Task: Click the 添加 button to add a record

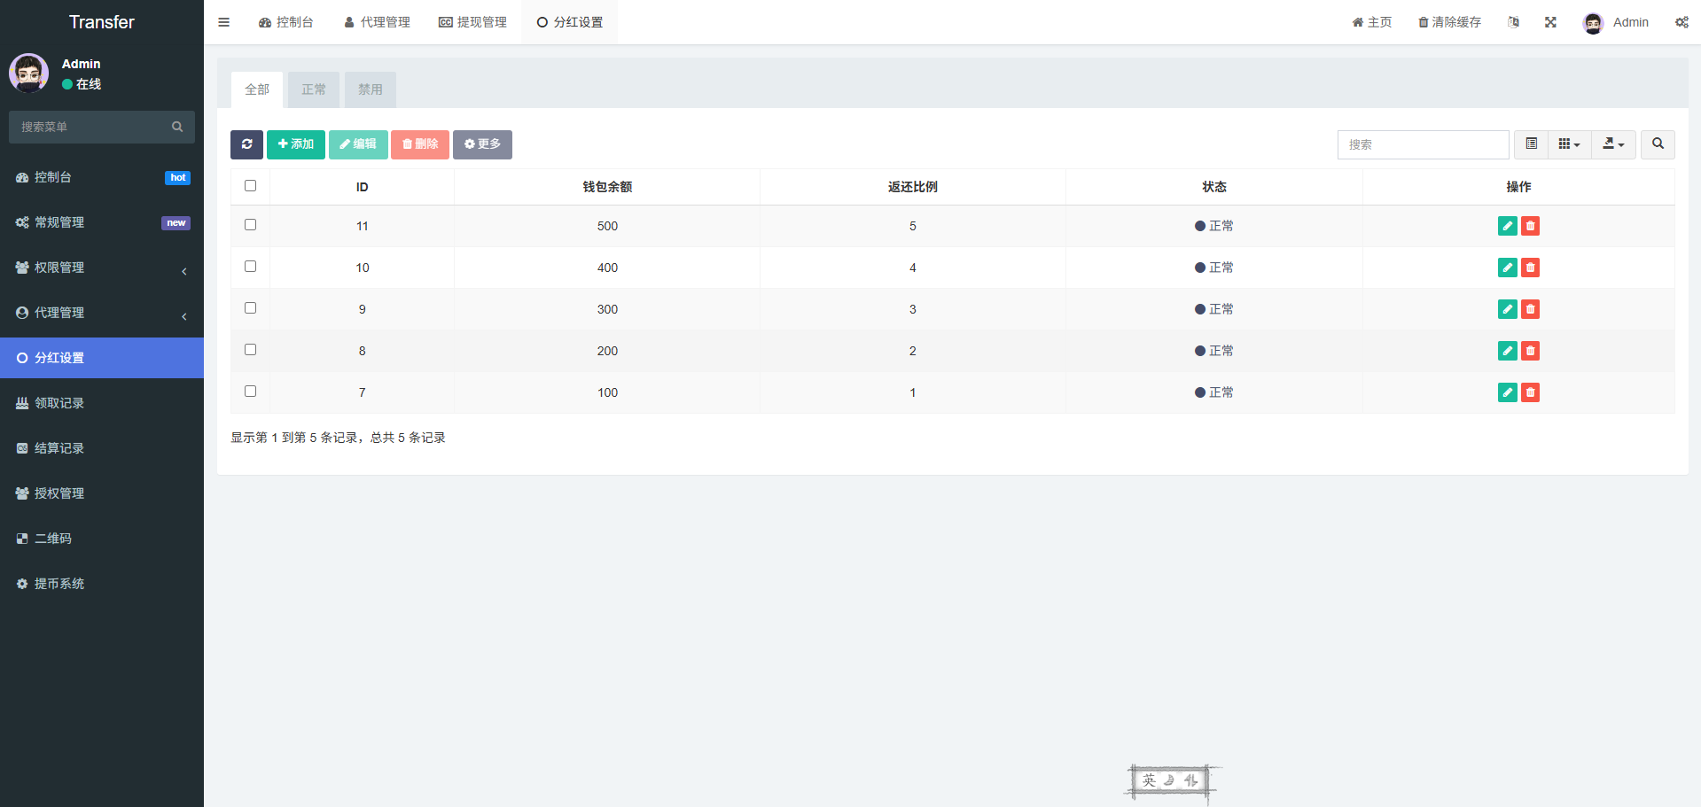Action: pos(296,144)
